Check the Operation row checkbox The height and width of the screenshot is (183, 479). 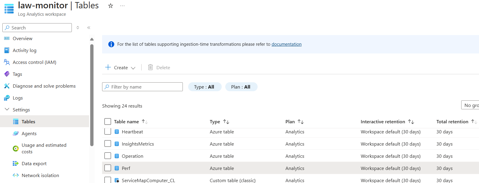pyautogui.click(x=108, y=156)
